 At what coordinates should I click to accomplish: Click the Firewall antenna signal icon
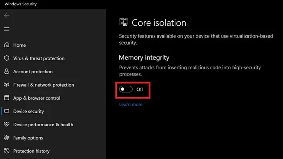click(x=7, y=84)
